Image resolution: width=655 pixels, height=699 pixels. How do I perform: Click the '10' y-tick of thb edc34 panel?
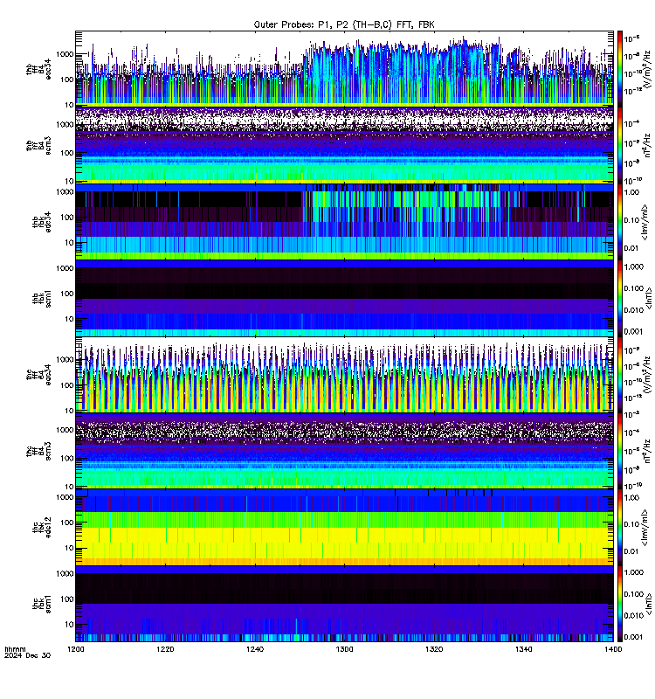(69, 243)
